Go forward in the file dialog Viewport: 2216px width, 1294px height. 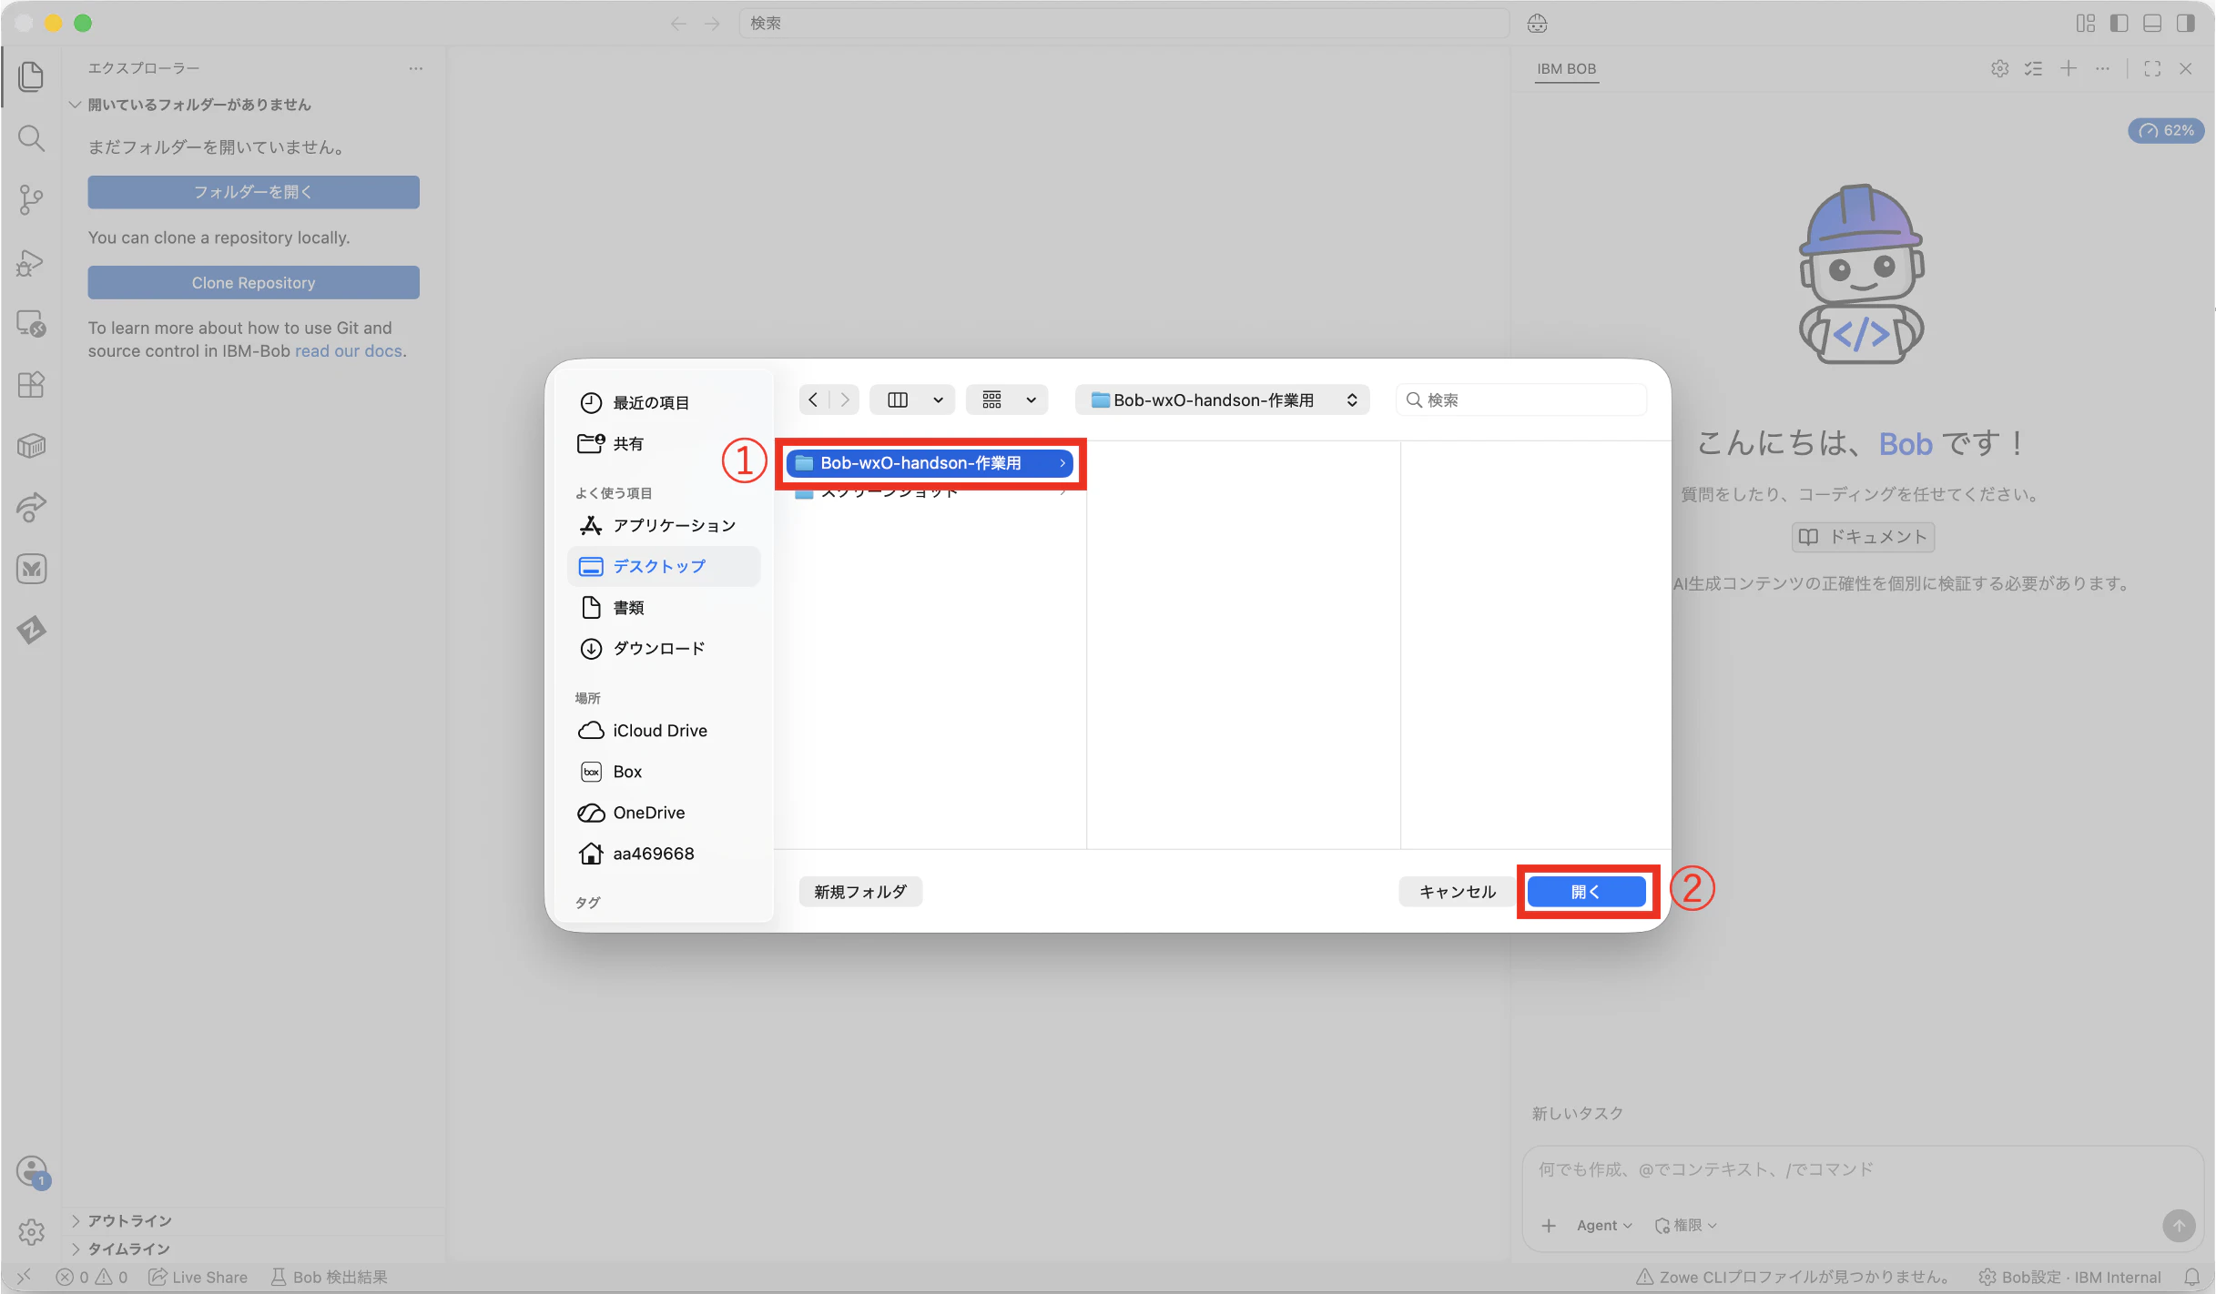845,399
